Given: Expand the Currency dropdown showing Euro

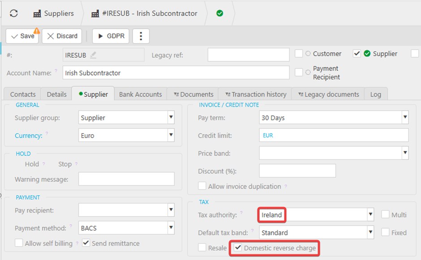Looking at the screenshot, I should pyautogui.click(x=171, y=135).
